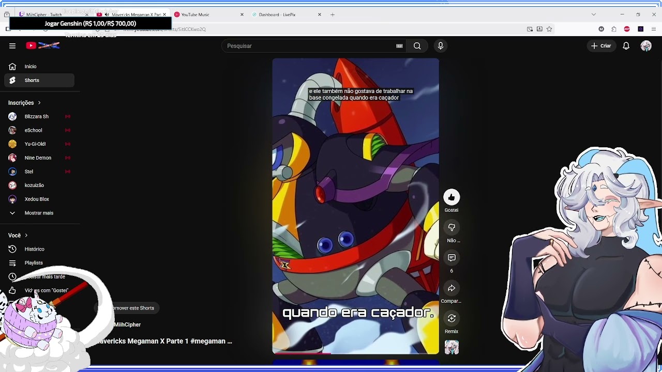Expand the Você section chevron

click(x=26, y=236)
